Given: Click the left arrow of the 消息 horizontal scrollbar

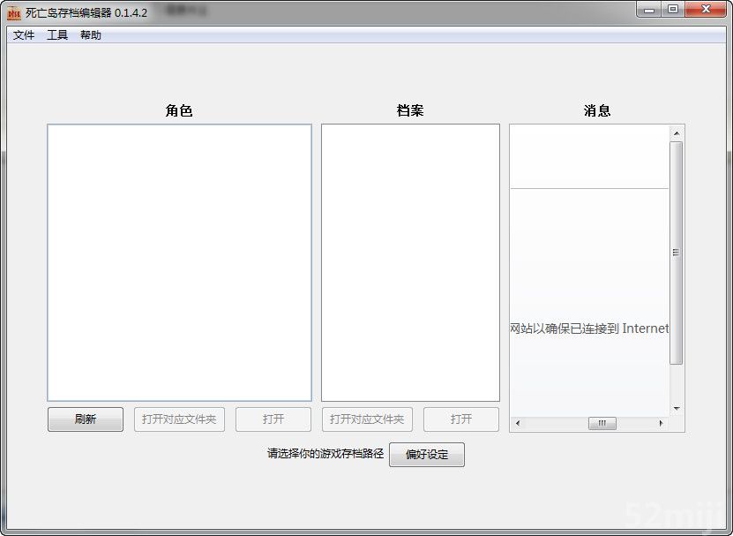Looking at the screenshot, I should (518, 424).
